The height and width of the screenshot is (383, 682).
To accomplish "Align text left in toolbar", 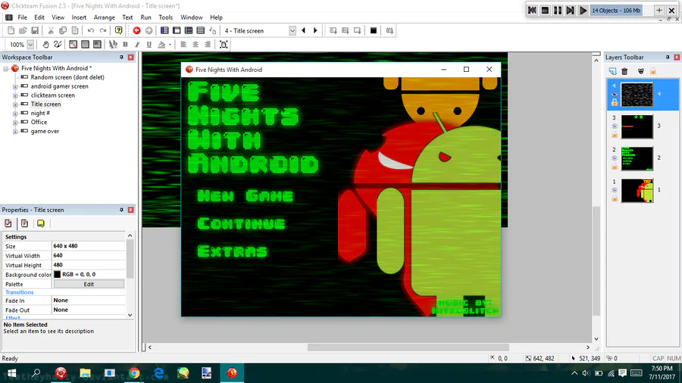I will coord(183,45).
